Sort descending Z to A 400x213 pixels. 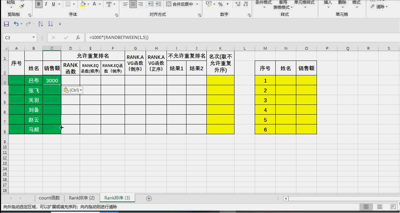pyautogui.click(x=50, y=24)
